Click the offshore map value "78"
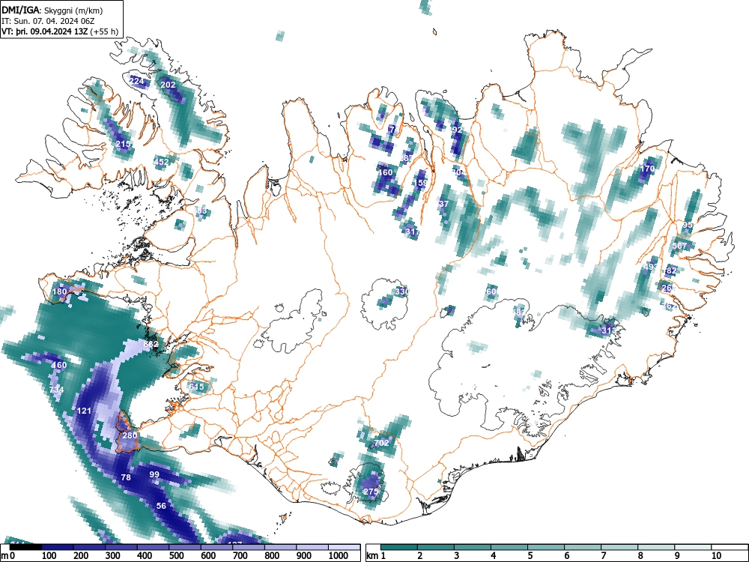The height and width of the screenshot is (562, 749). (x=126, y=477)
